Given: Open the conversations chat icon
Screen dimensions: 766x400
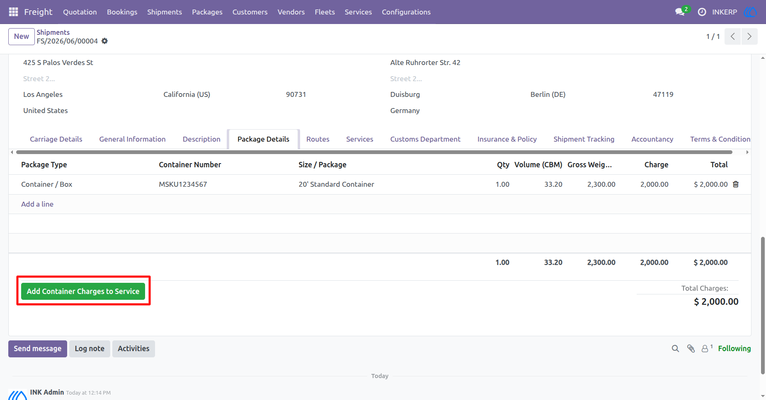Looking at the screenshot, I should tap(680, 12).
